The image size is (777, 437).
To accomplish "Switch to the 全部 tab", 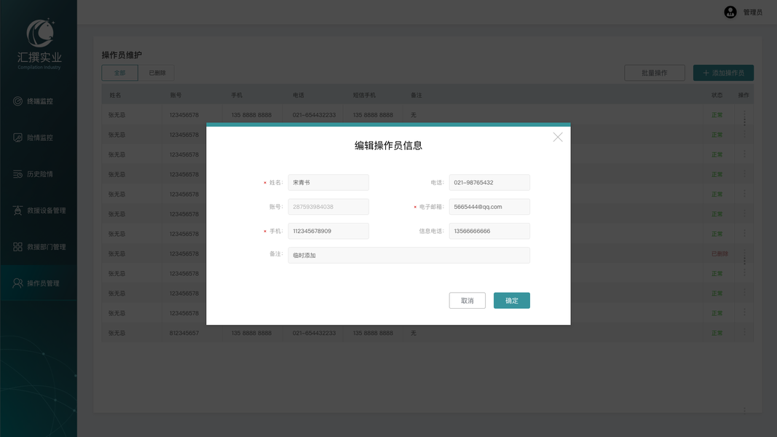I will coord(120,73).
